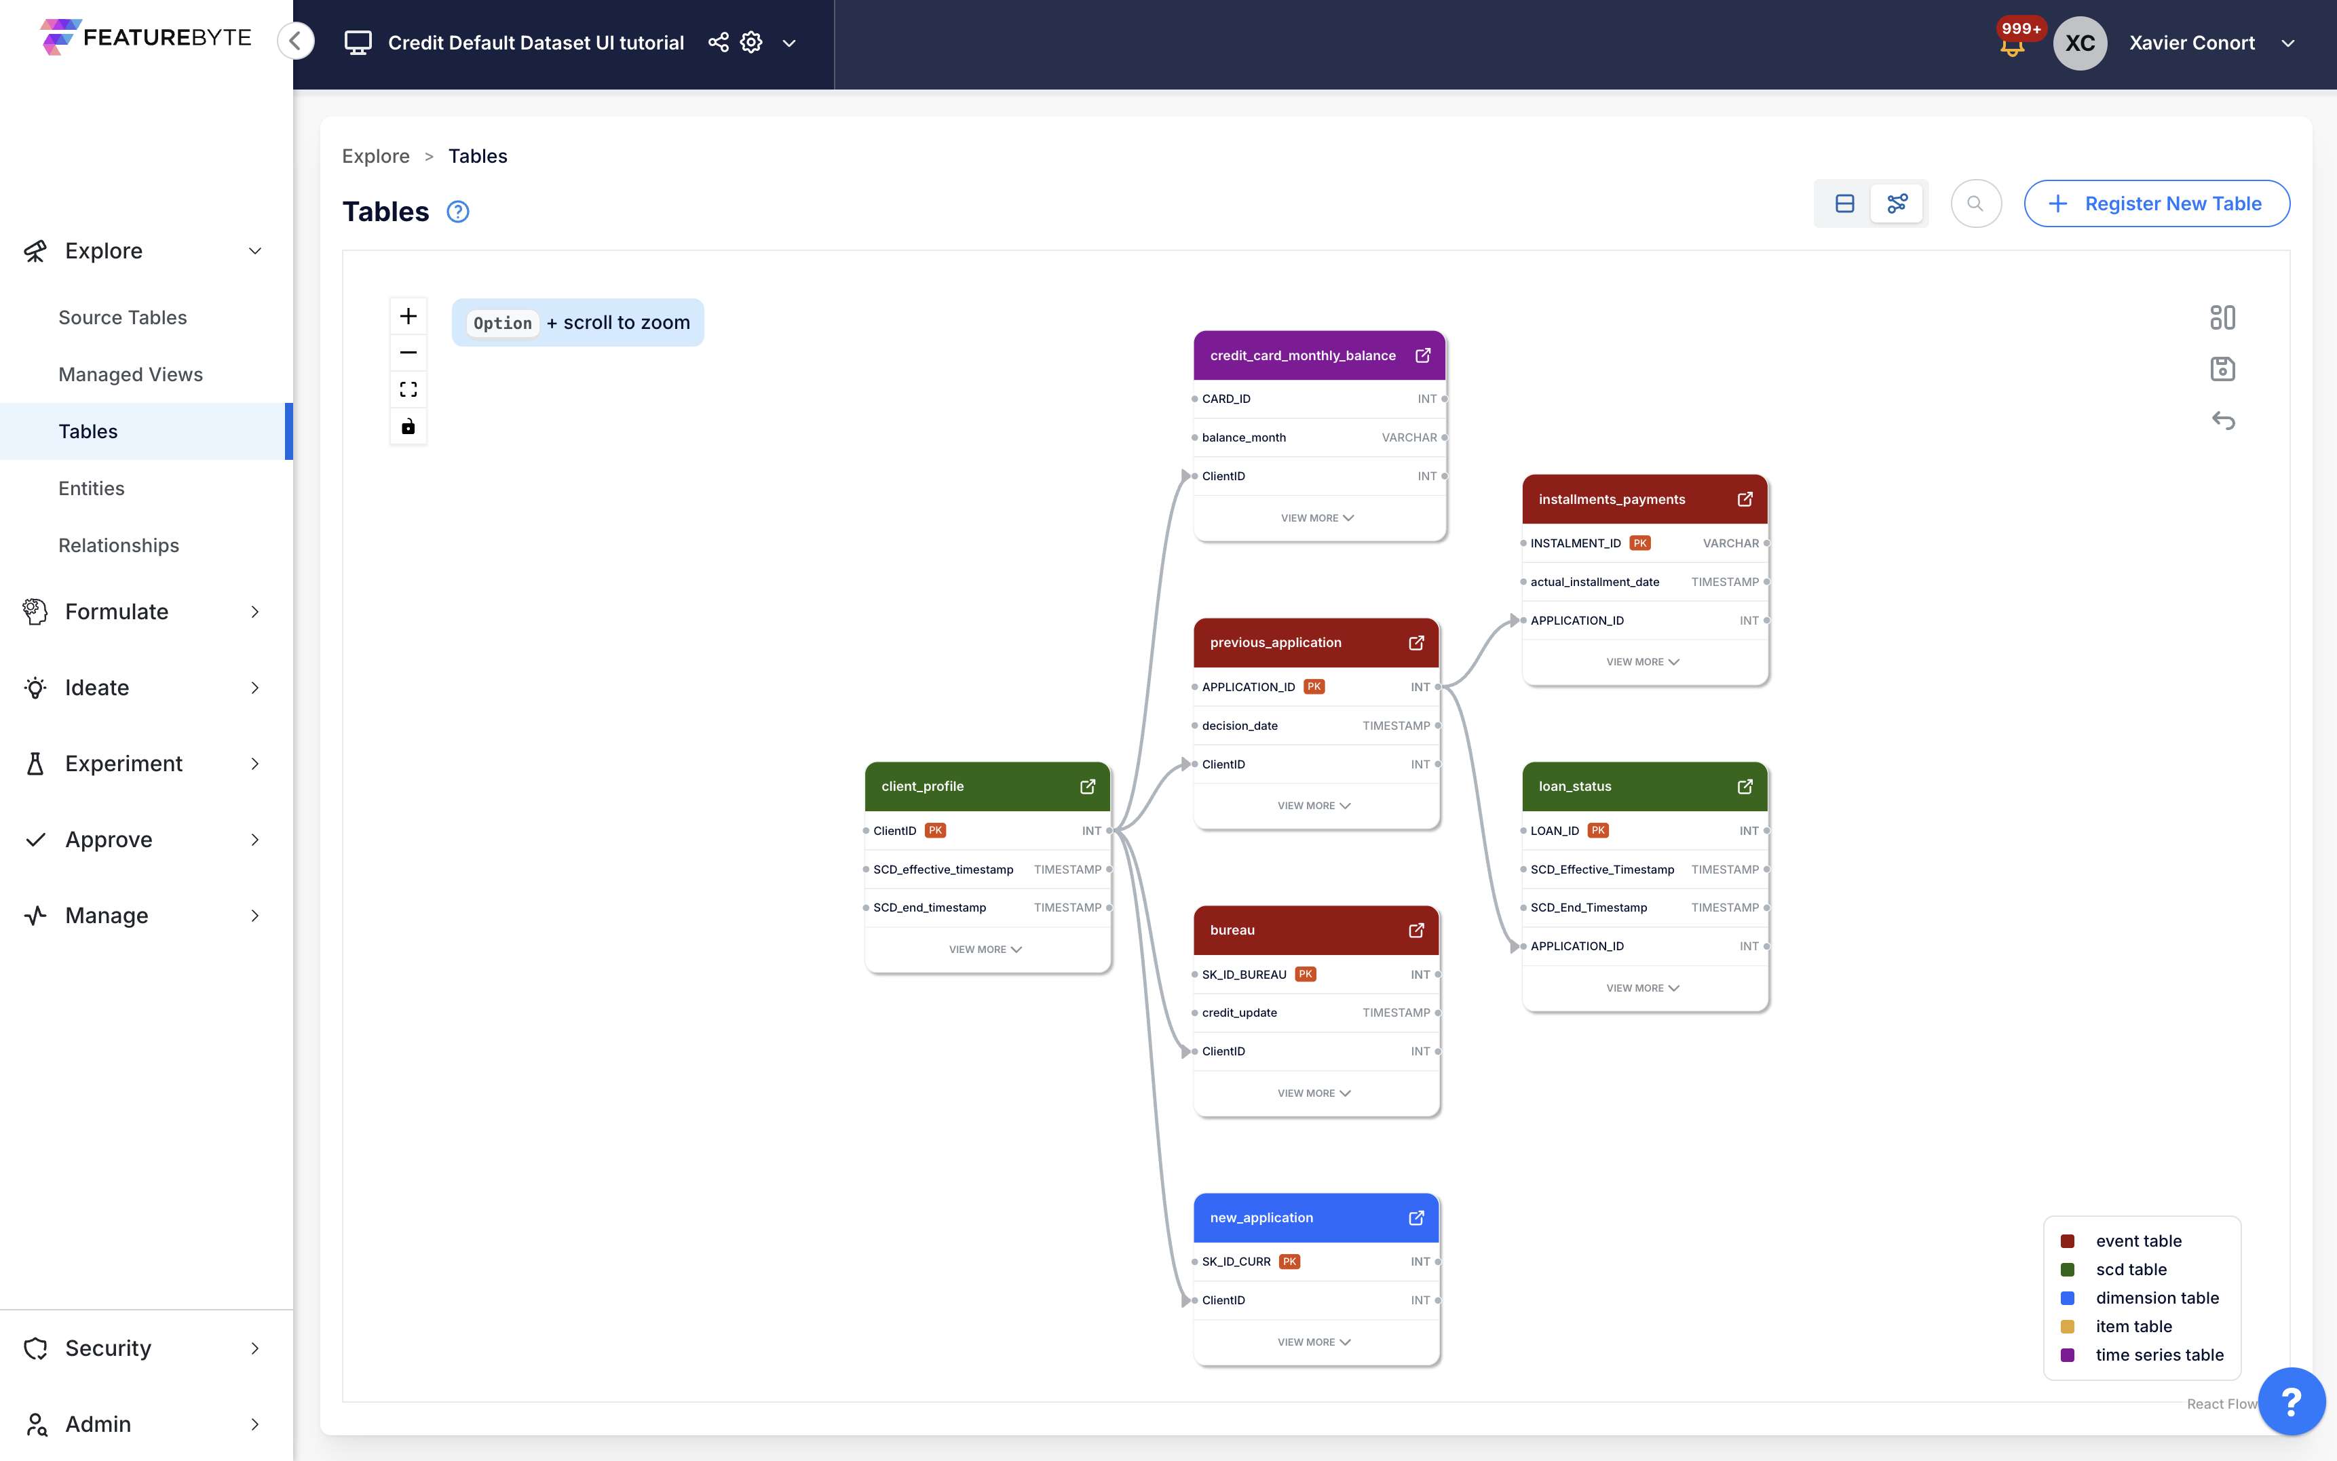The width and height of the screenshot is (2337, 1461).
Task: Click the catalog share icon
Action: pos(718,43)
